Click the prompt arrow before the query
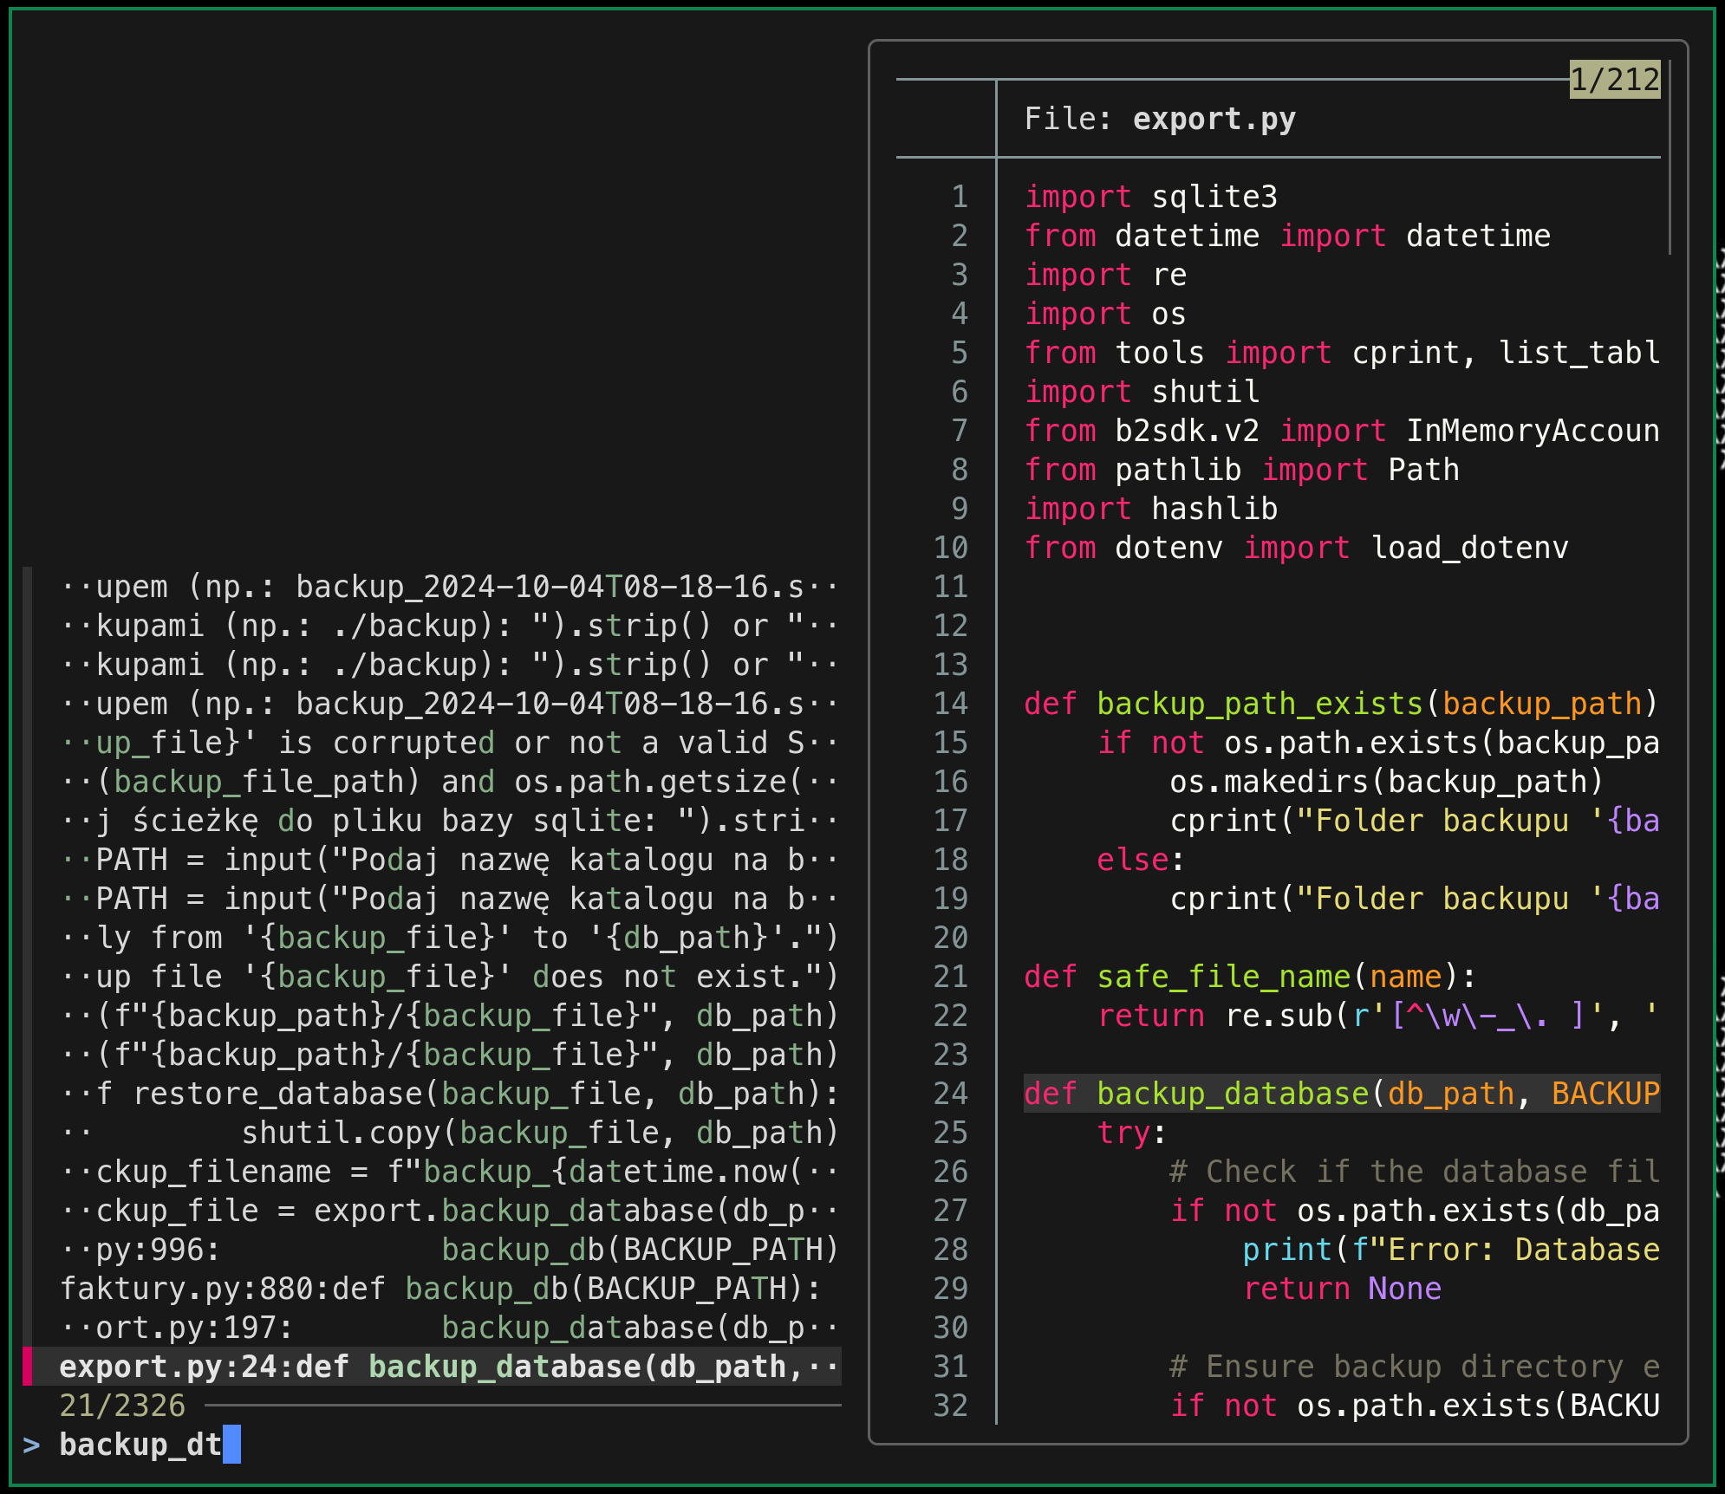The width and height of the screenshot is (1725, 1494). point(31,1445)
